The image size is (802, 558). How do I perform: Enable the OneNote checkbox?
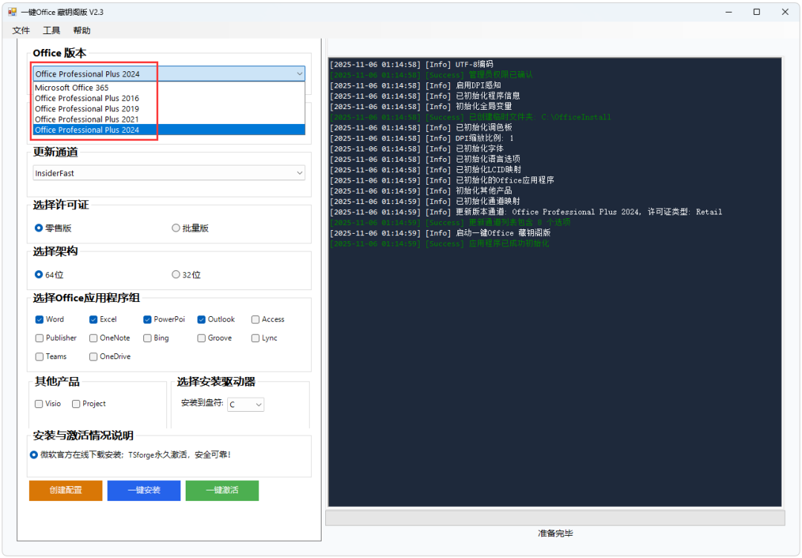[x=92, y=338]
